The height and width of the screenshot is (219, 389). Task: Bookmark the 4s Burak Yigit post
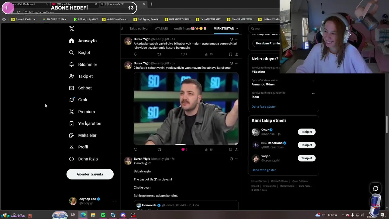click(x=231, y=54)
